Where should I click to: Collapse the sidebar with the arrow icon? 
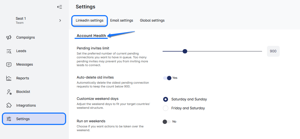(x=60, y=7)
